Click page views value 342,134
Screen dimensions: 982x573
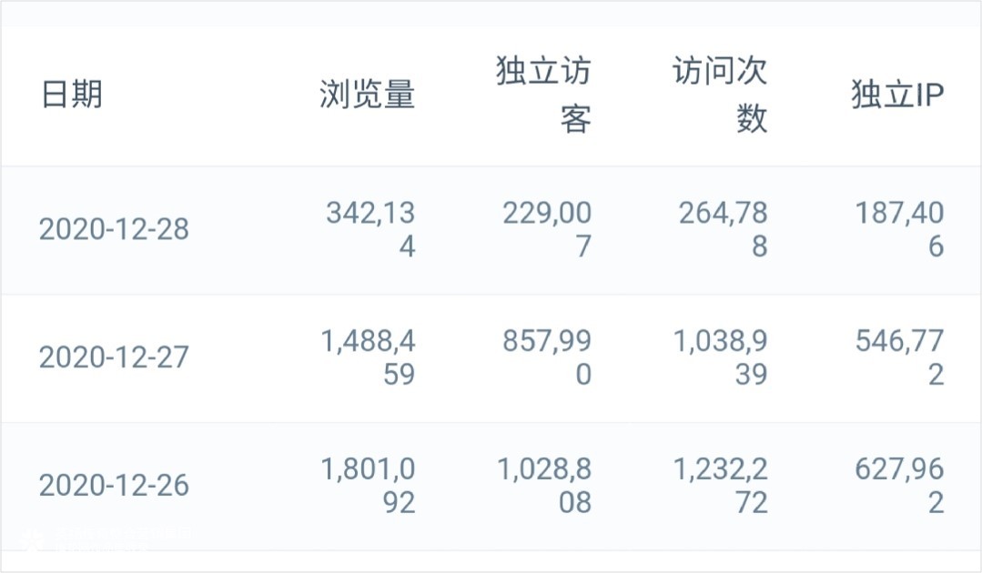pyautogui.click(x=370, y=230)
